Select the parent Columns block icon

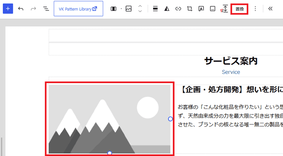(113, 9)
